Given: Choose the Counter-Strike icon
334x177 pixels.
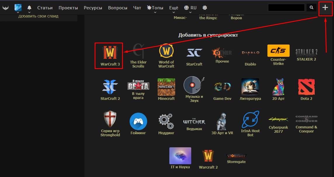Looking at the screenshot, I should 279,51.
